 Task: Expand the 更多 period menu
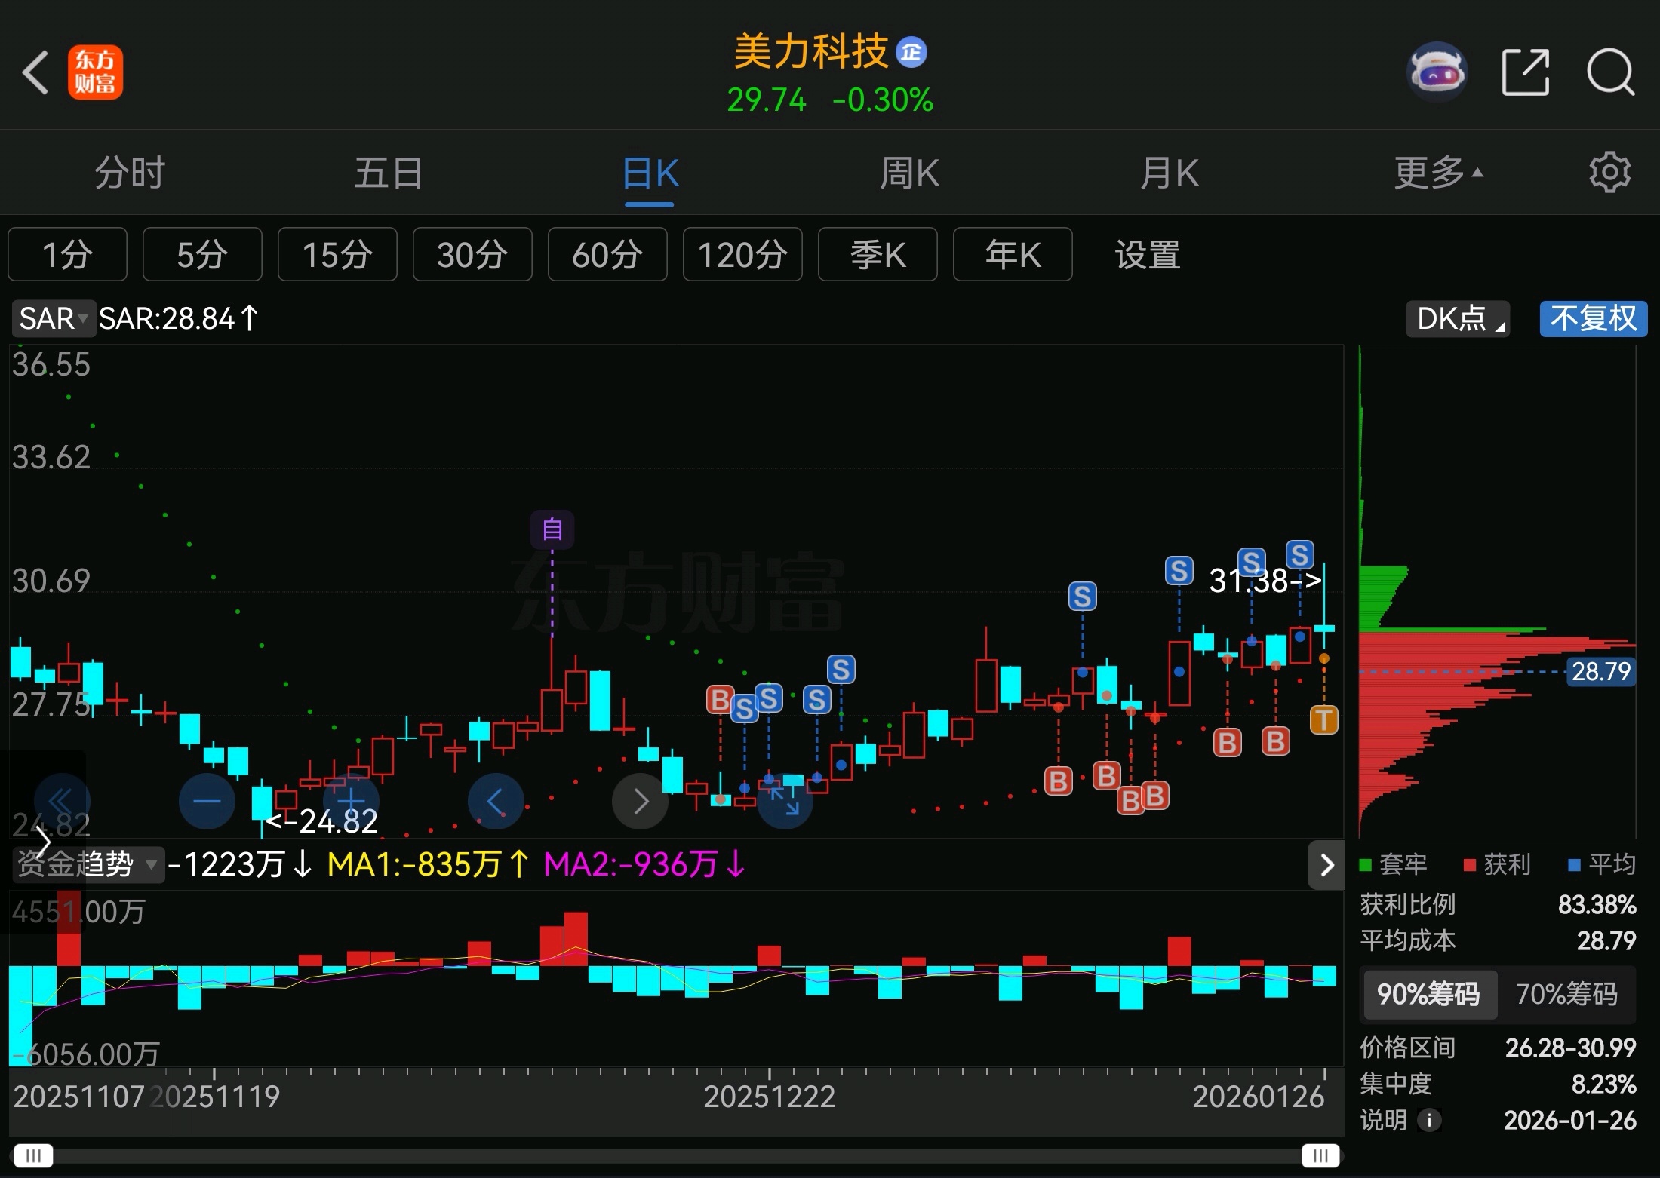[x=1437, y=173]
